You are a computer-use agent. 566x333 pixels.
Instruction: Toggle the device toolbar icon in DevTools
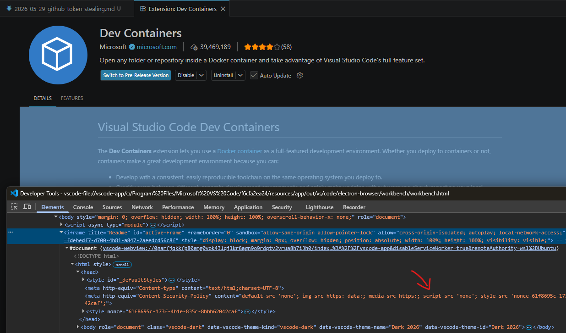27,207
